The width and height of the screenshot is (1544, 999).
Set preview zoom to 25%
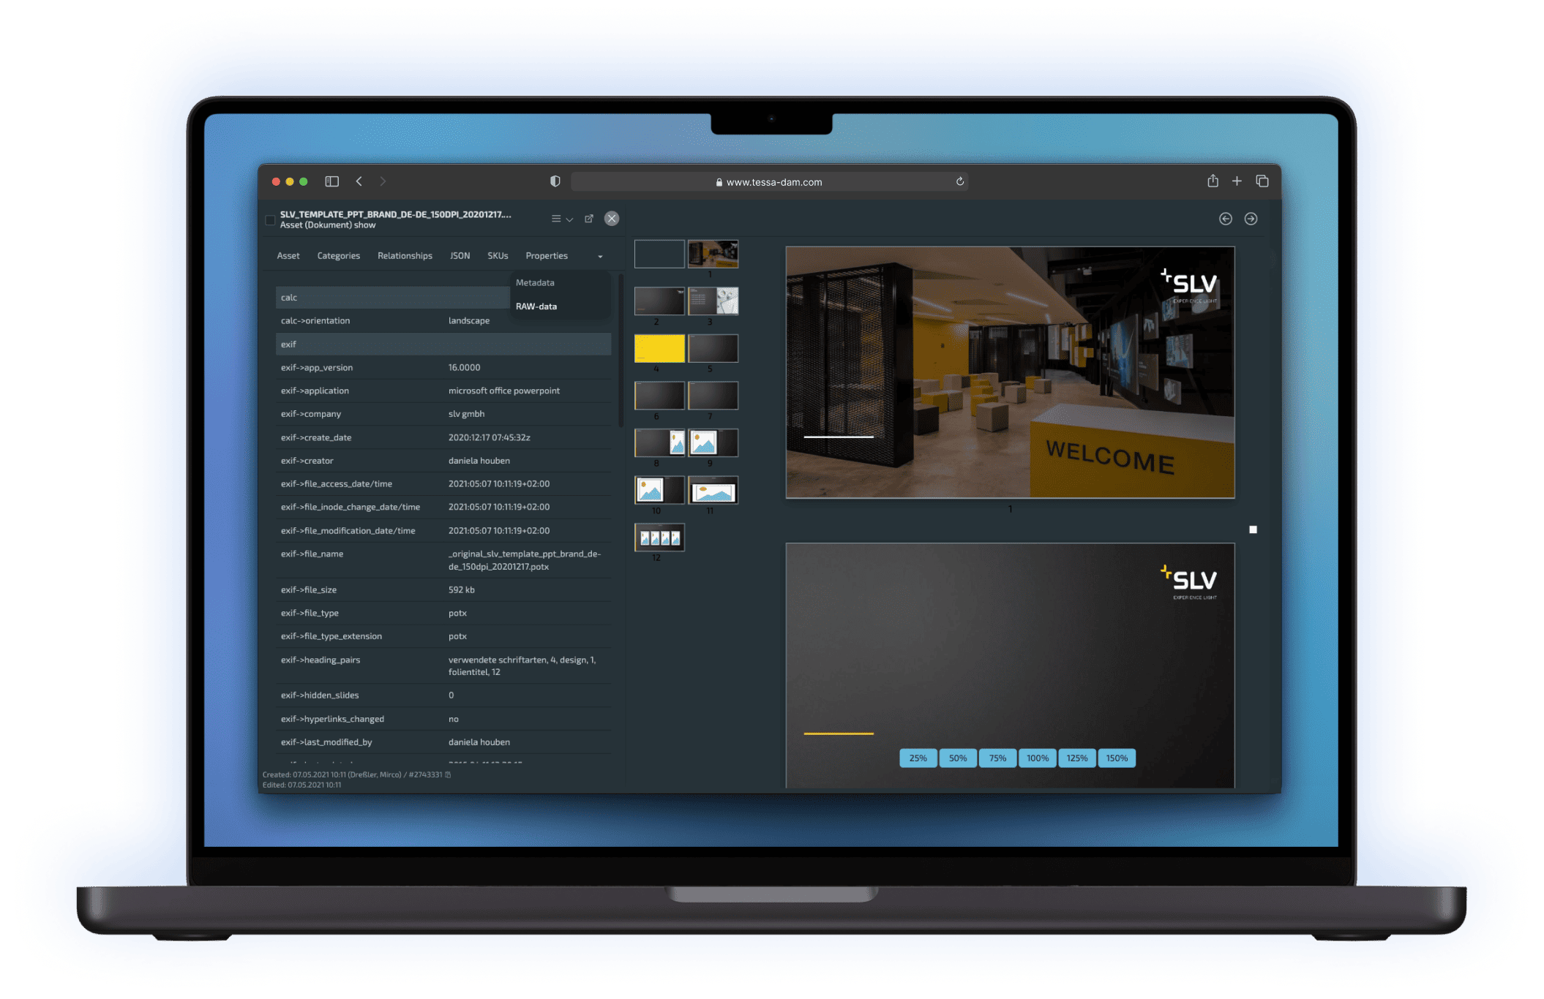click(918, 758)
